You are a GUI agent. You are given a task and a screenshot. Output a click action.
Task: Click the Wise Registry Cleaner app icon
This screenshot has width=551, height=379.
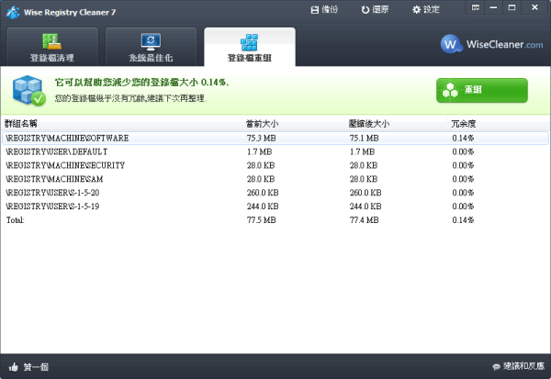(x=13, y=12)
